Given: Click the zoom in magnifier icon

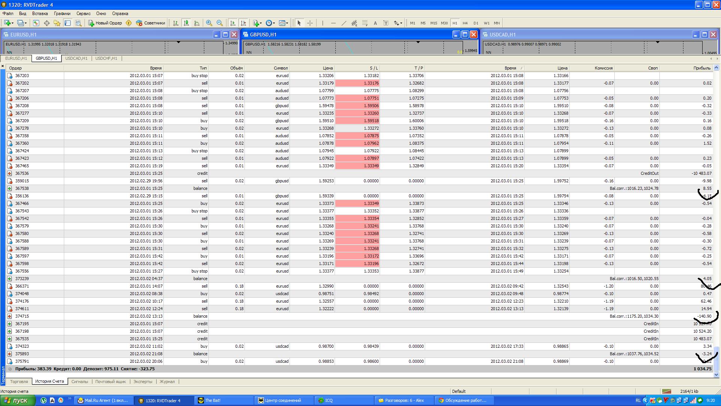Looking at the screenshot, I should (209, 23).
